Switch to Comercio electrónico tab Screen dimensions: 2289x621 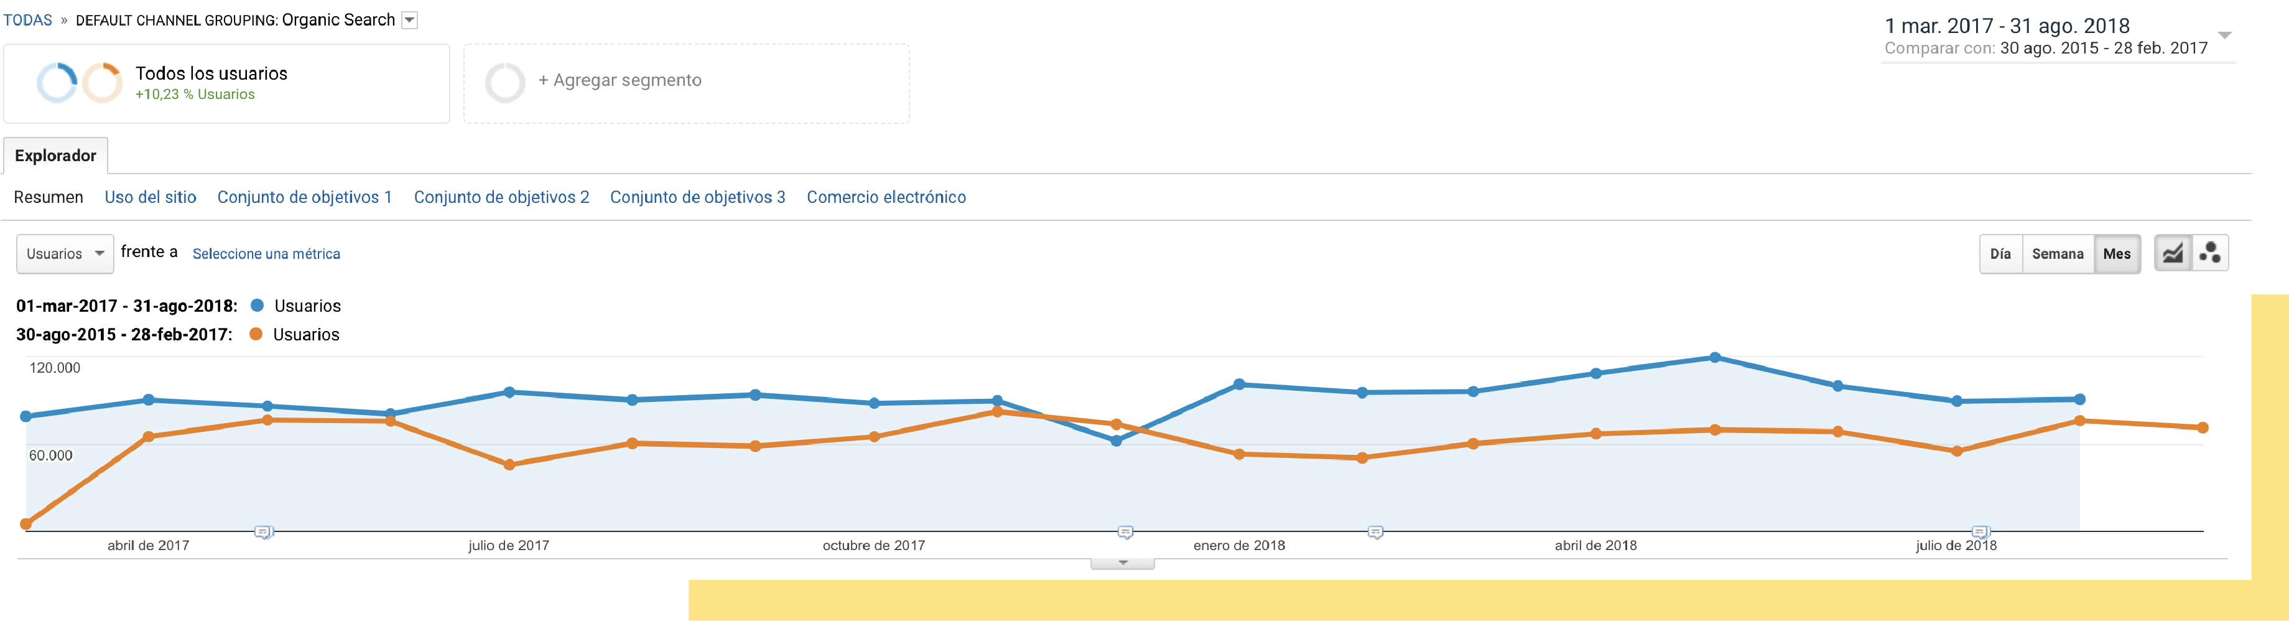[x=886, y=197]
